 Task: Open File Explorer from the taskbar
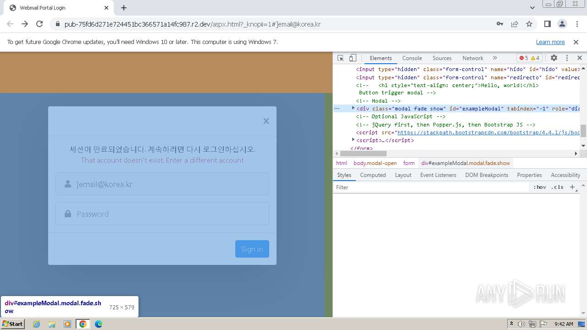[x=52, y=324]
